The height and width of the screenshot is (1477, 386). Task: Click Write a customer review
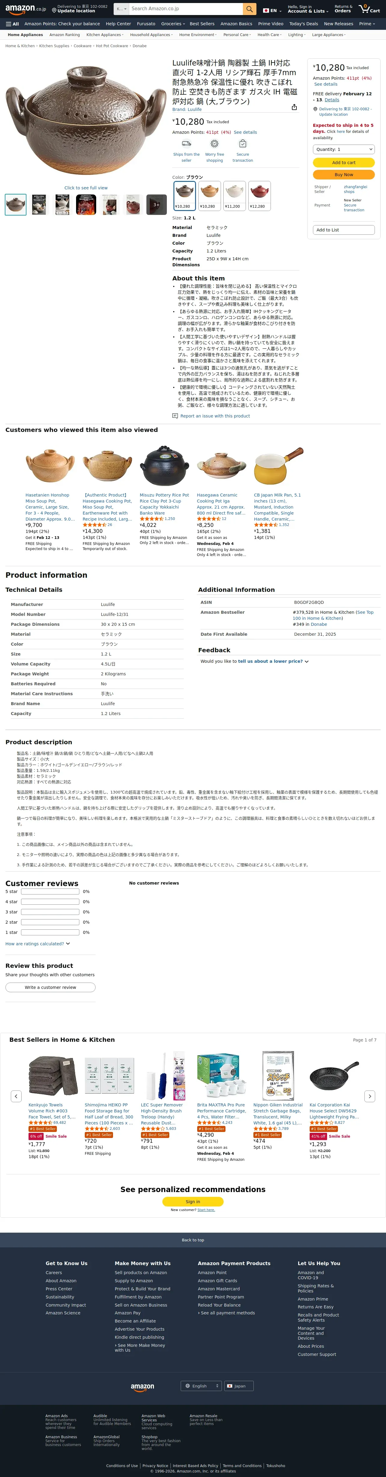click(51, 987)
